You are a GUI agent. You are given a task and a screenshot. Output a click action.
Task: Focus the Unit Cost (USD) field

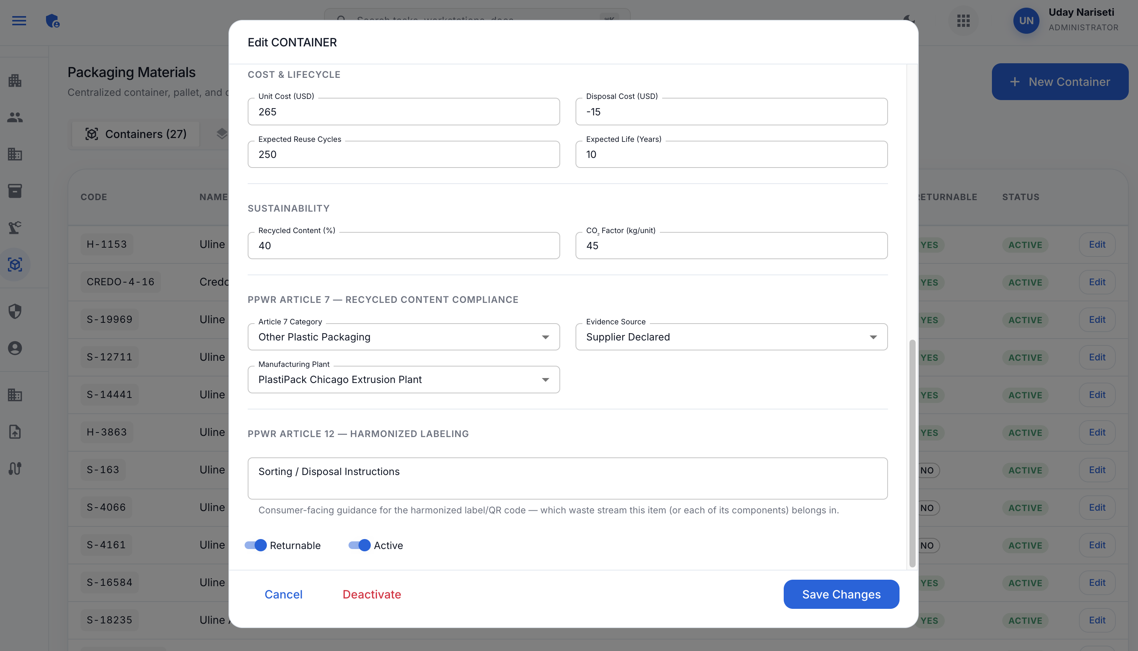pyautogui.click(x=403, y=112)
